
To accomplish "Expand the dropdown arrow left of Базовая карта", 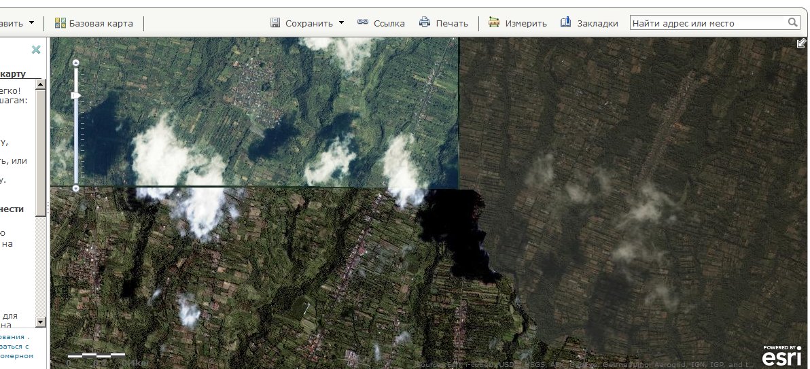I will [x=31, y=22].
